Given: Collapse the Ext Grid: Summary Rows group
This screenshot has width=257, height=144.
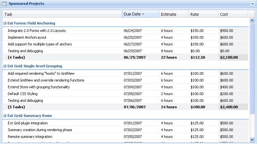Looking at the screenshot, I should (5, 116).
